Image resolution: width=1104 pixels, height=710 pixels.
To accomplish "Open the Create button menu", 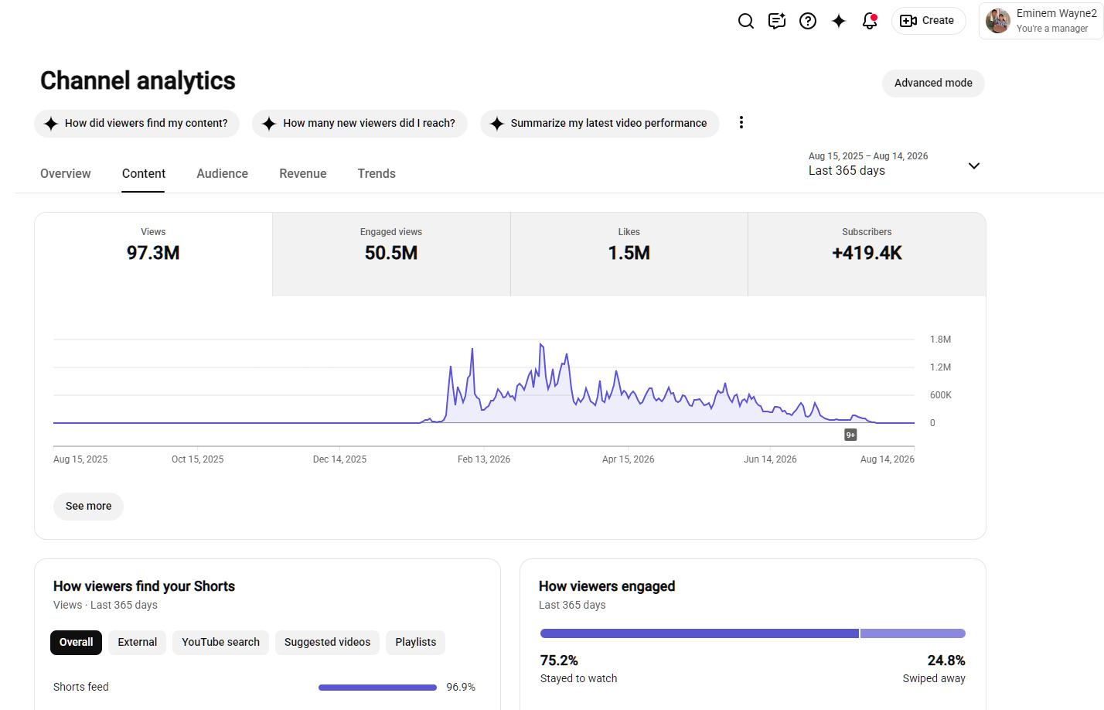I will pos(929,21).
